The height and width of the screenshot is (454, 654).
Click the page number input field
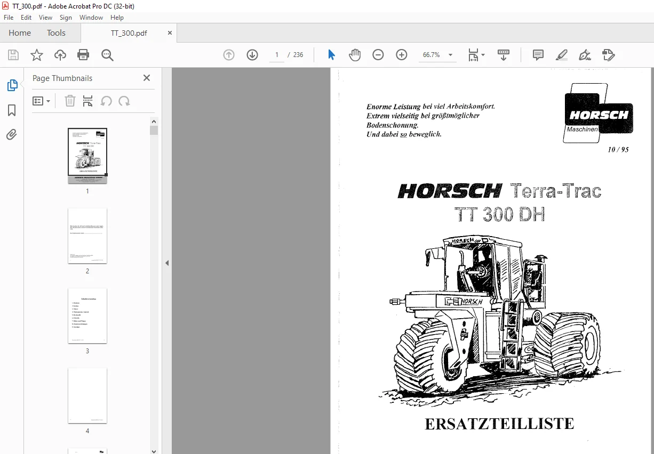point(277,55)
